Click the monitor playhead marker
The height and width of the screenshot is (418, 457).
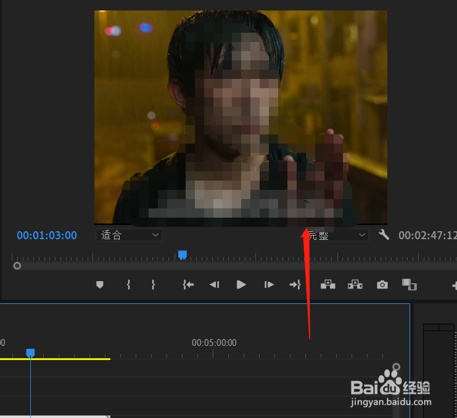coord(183,255)
